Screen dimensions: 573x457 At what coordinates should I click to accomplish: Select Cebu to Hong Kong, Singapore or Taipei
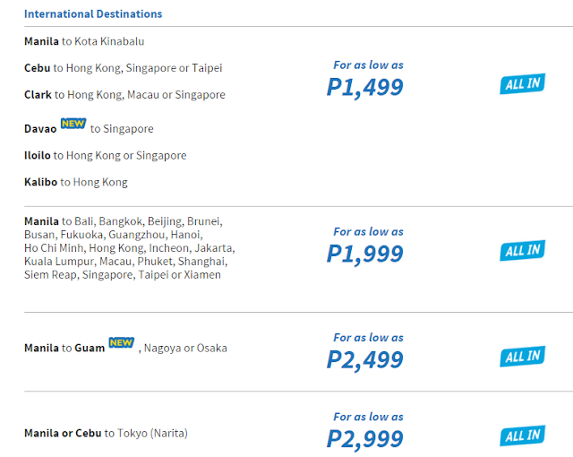click(x=124, y=68)
